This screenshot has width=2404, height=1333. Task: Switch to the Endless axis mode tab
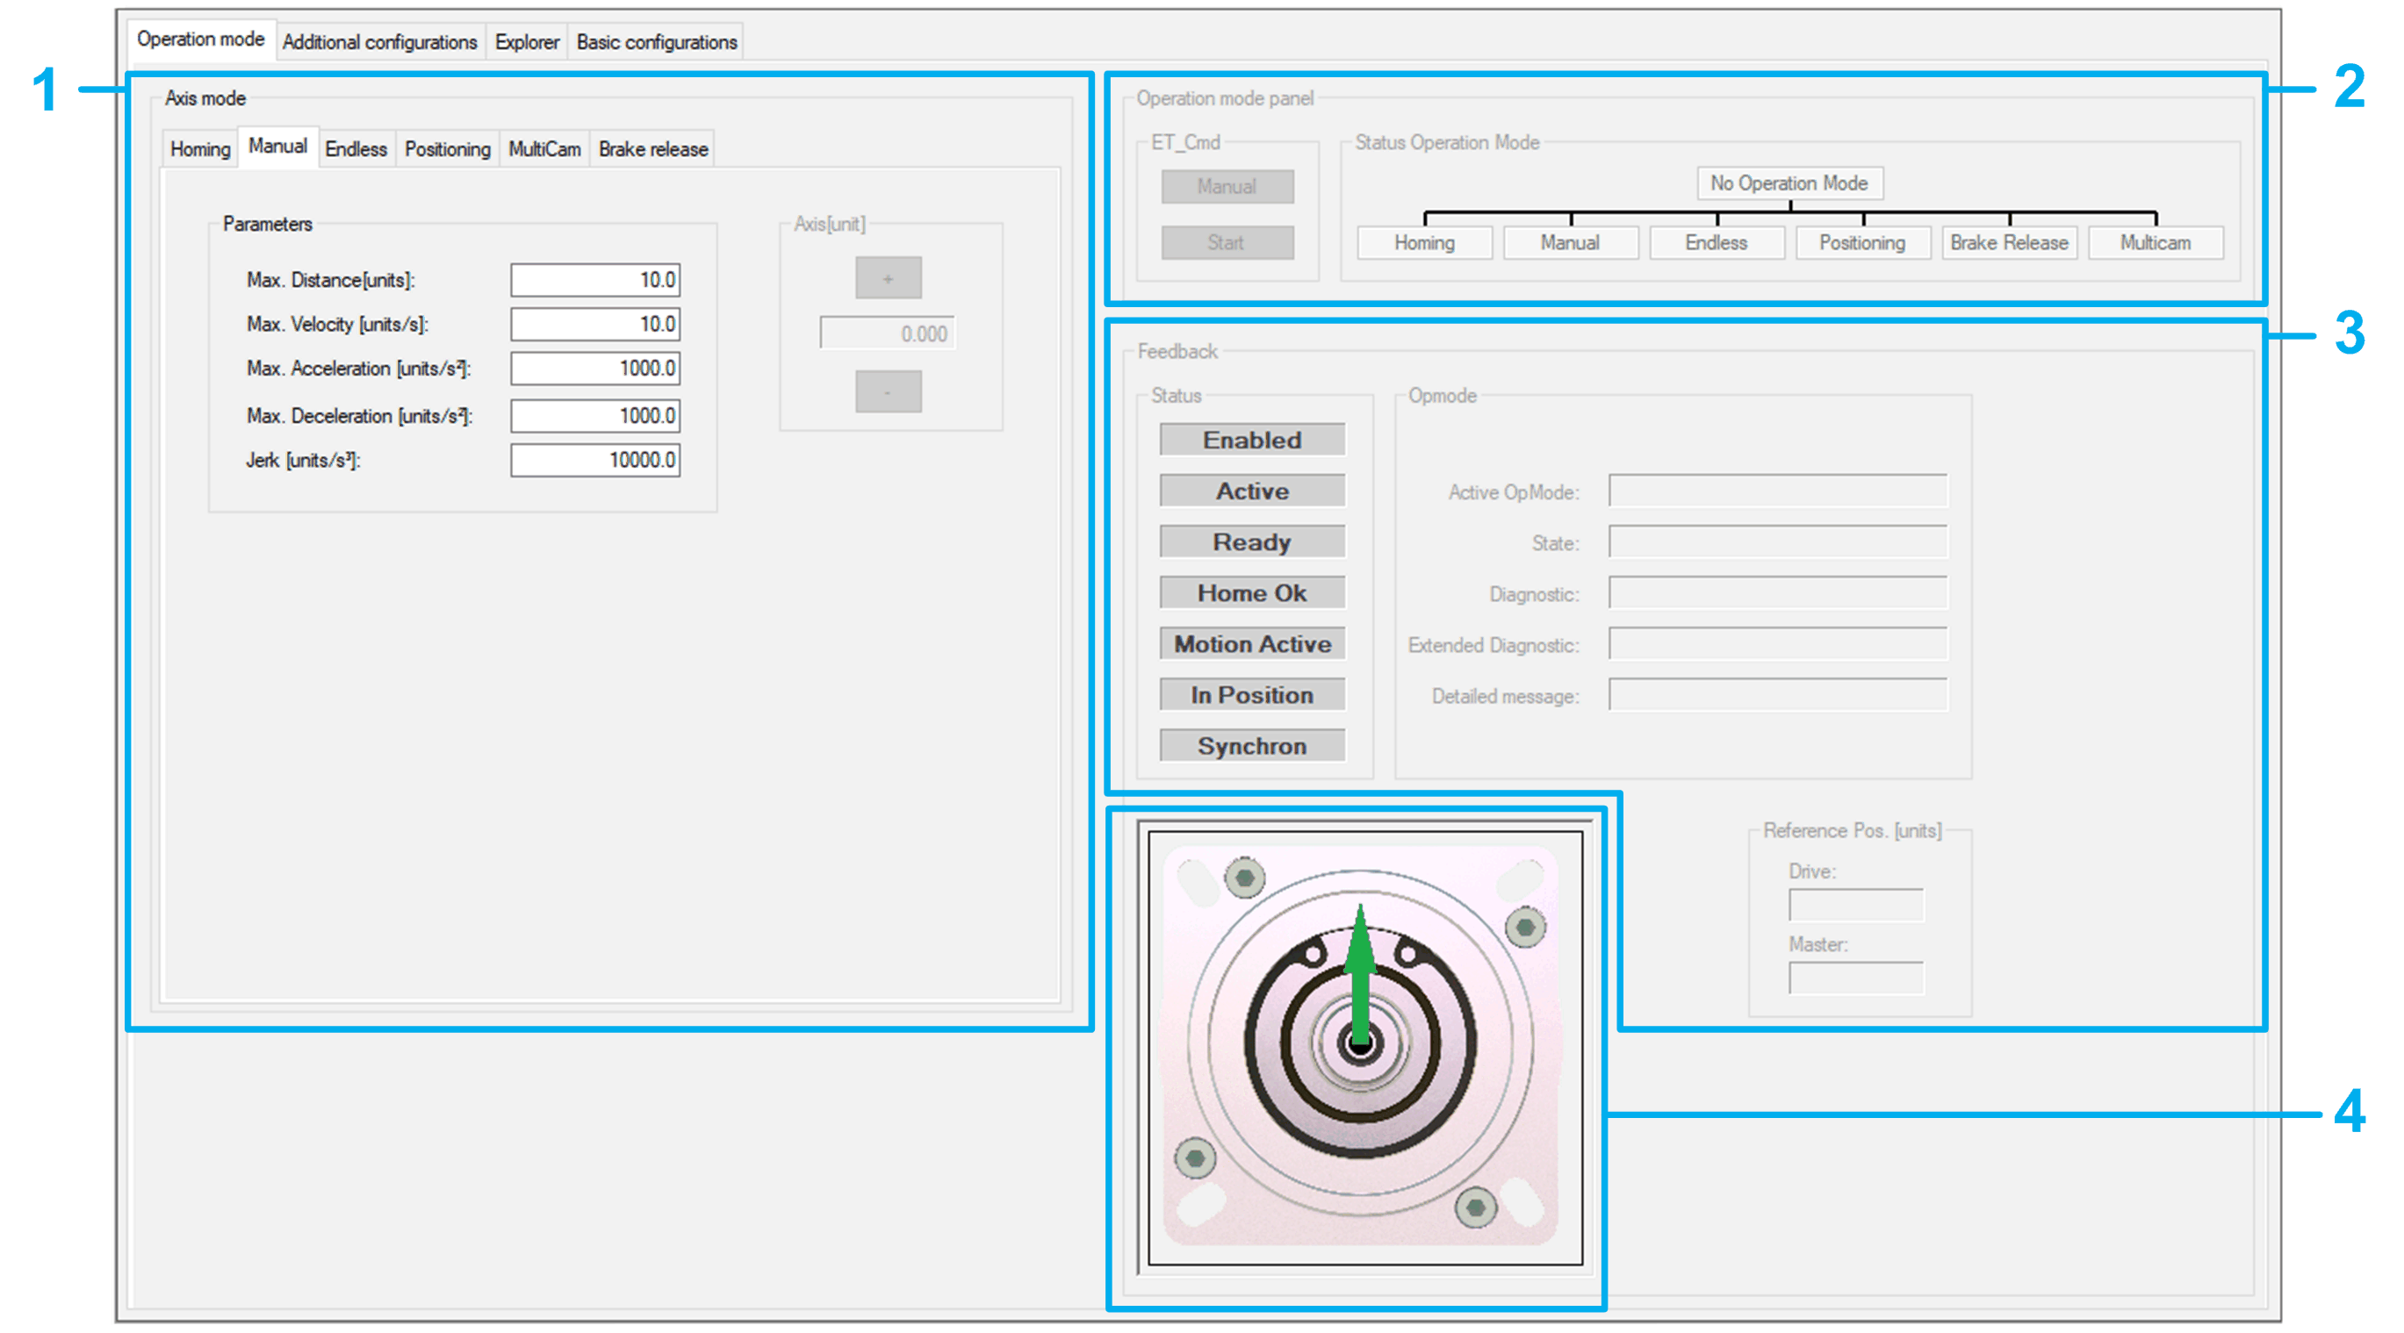click(356, 149)
